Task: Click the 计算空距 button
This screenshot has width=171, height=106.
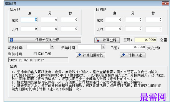Action: pos(107,40)
